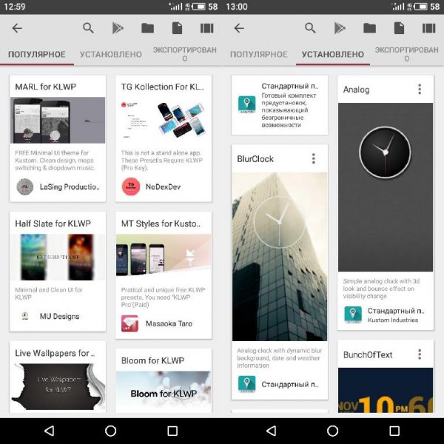Open MARL for KLWP preview image
This screenshot has height=444, width=444.
point(58,120)
